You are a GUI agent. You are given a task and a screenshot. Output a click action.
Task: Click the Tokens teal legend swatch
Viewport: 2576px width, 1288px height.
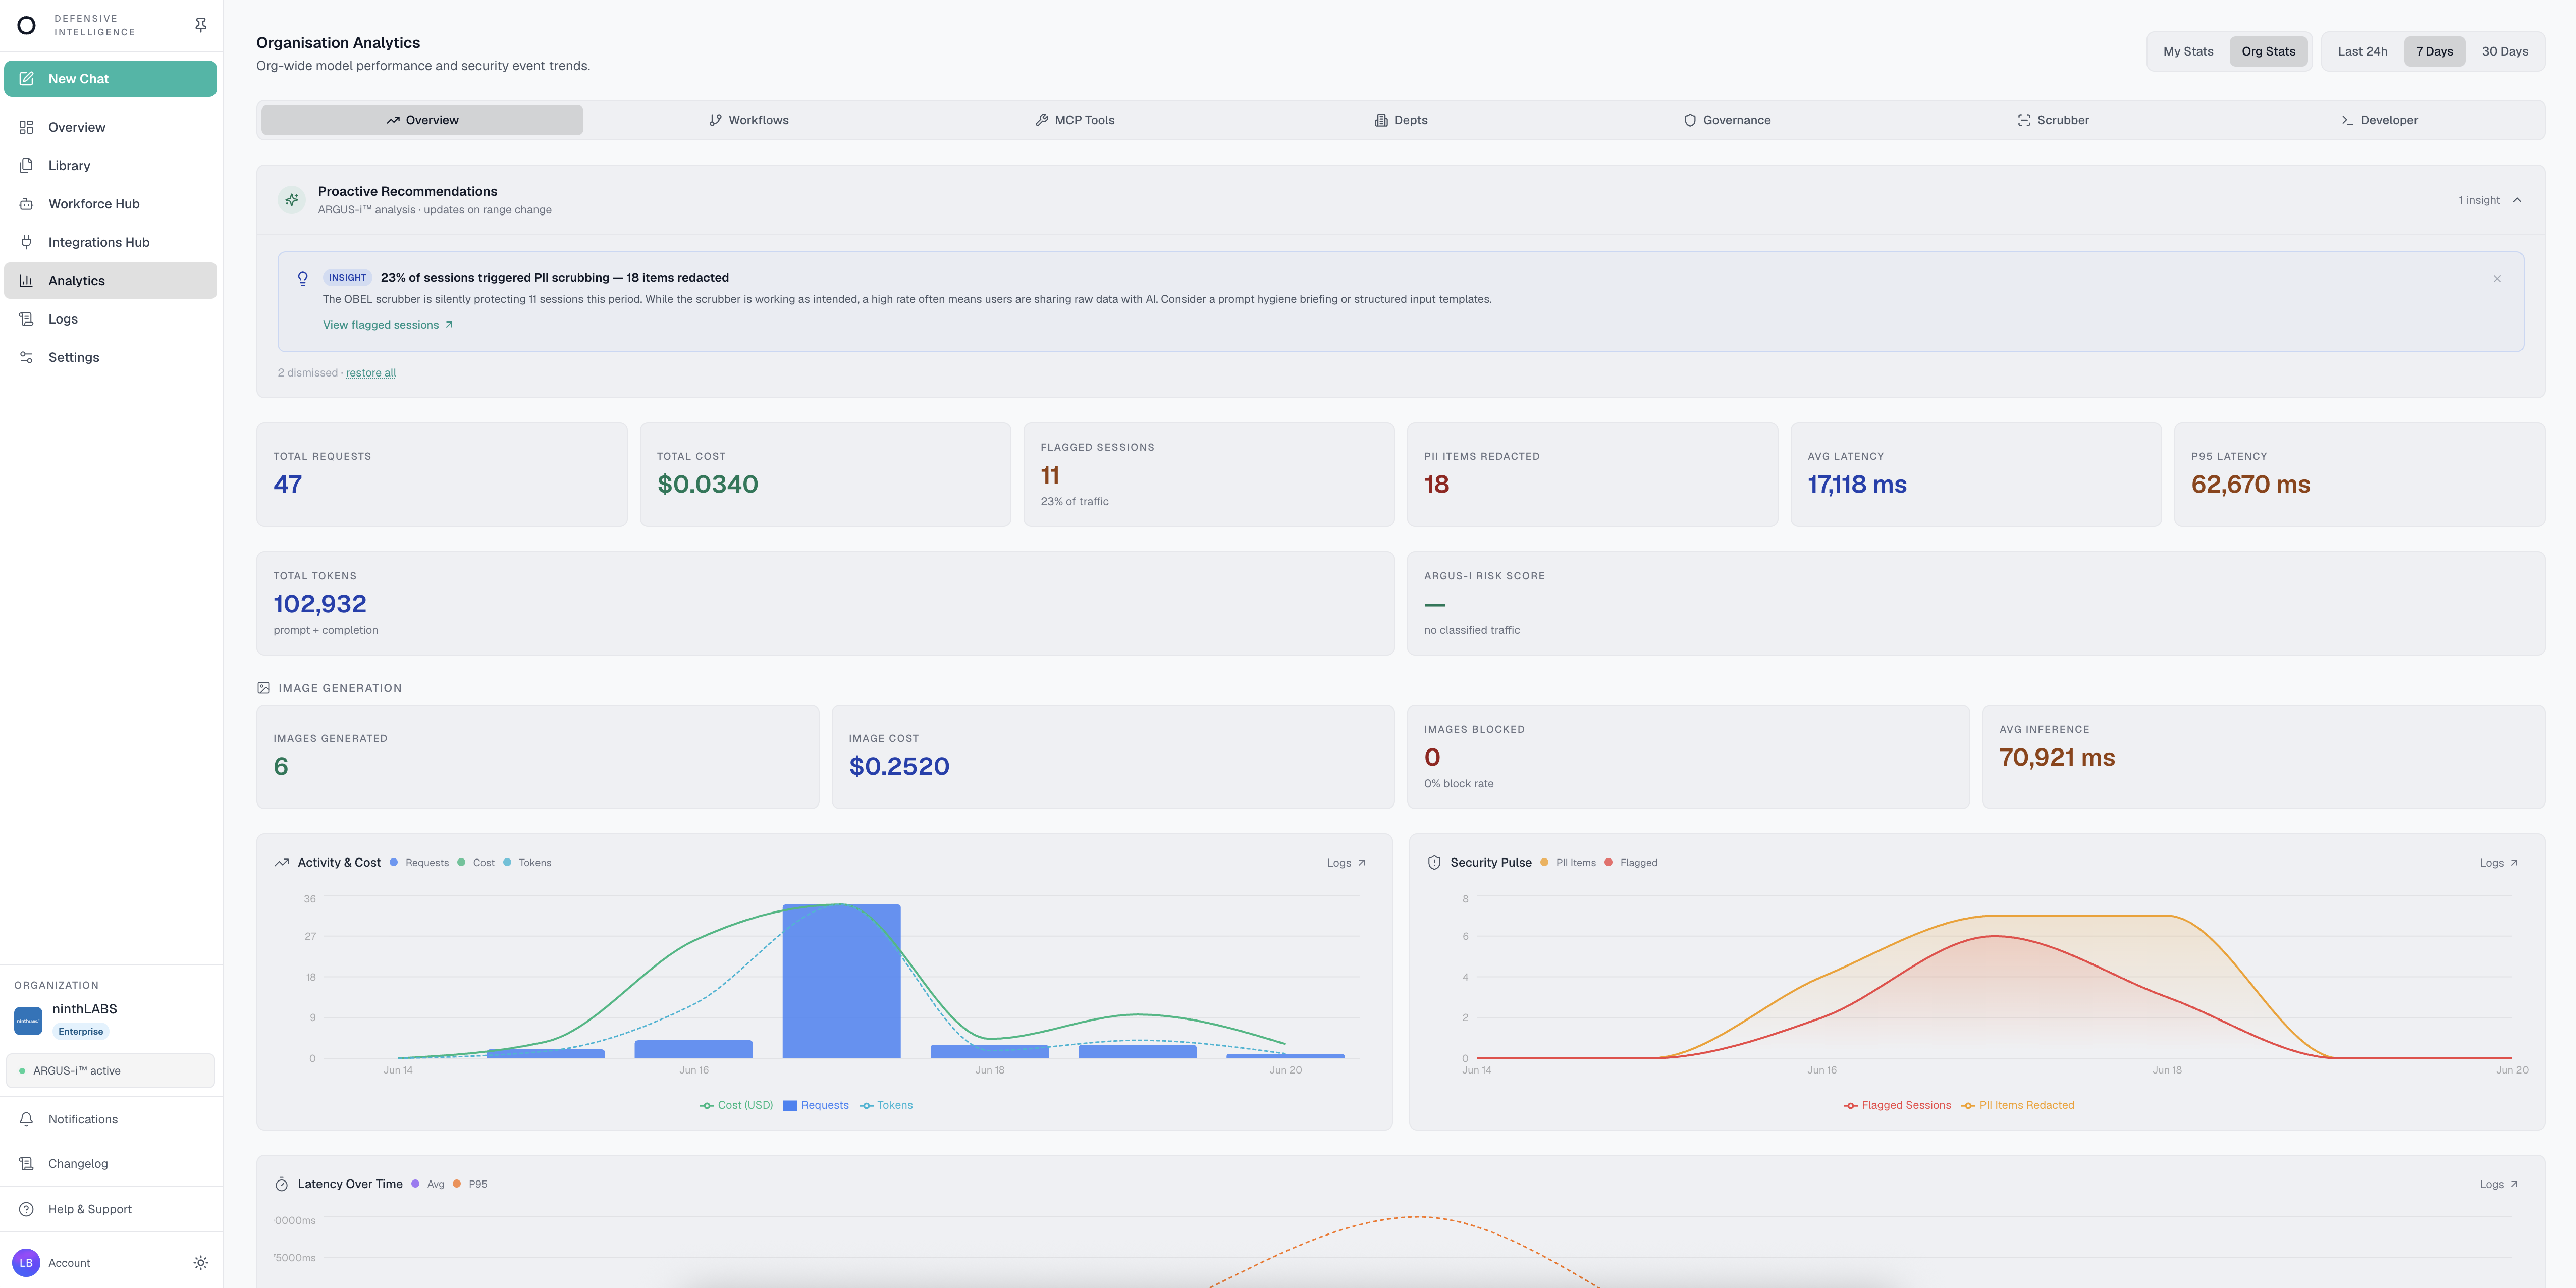pyautogui.click(x=866, y=1105)
